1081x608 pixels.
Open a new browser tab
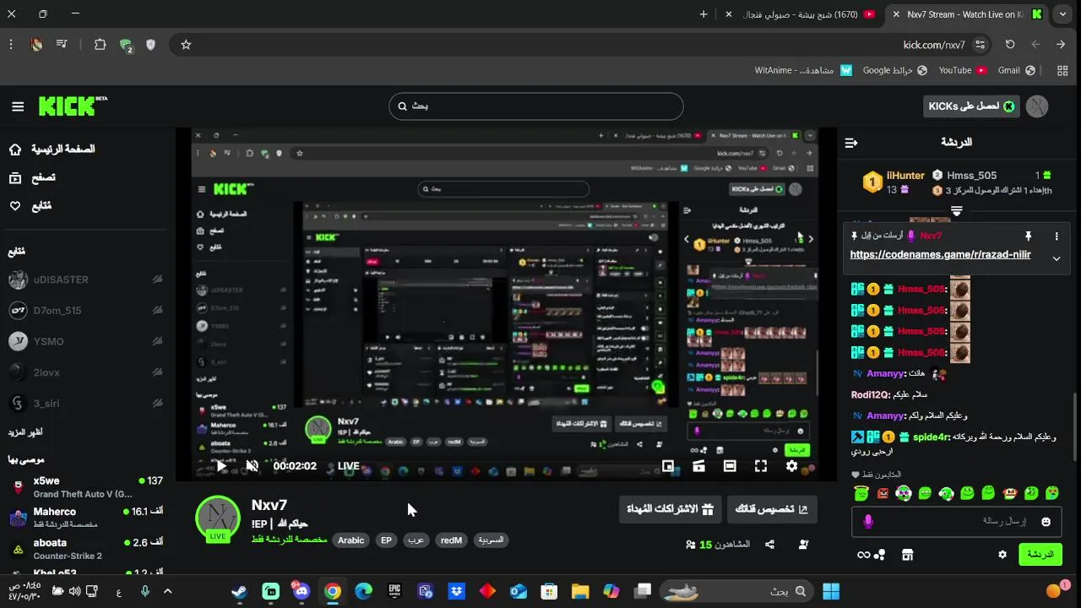tap(703, 14)
